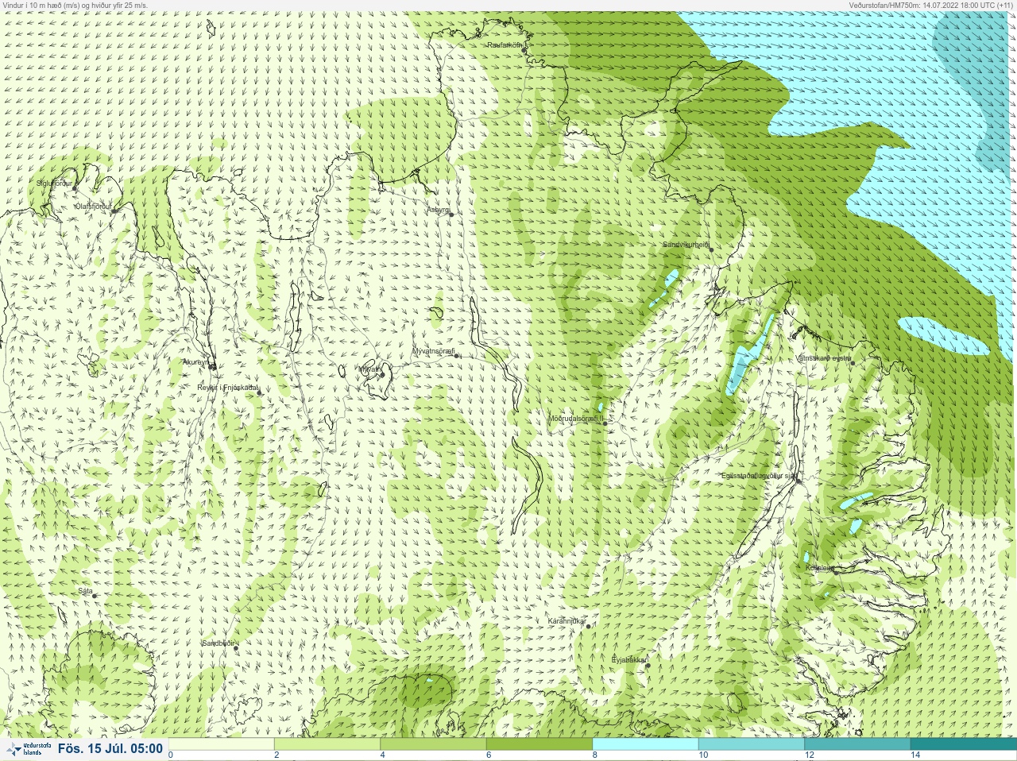Select the Kollaleira station label
1017x761 pixels.
tap(819, 568)
